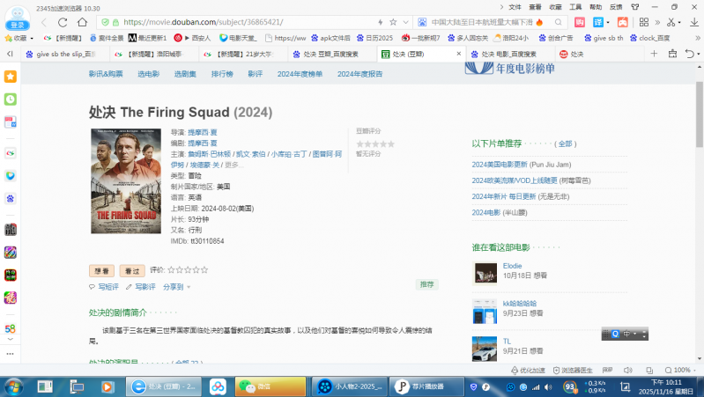Open the zoom level 100% dropdown
This screenshot has width=704, height=397.
[681, 370]
